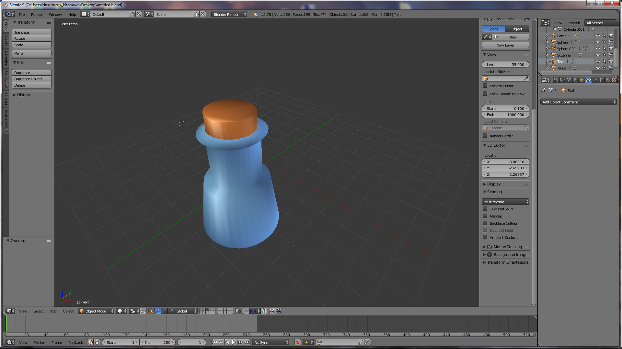Hide Suzanne in viewport via eye icon
622x349 pixels.
598,55
